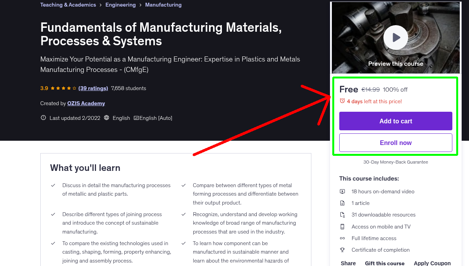Open the 39 ratings details
This screenshot has height=266, width=469.
93,88
